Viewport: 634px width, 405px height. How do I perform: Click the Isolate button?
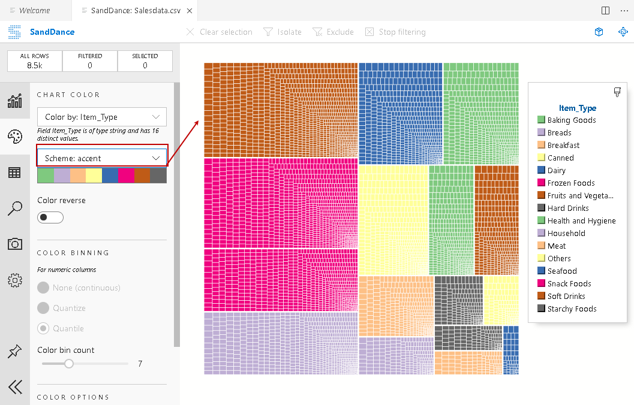tap(283, 32)
